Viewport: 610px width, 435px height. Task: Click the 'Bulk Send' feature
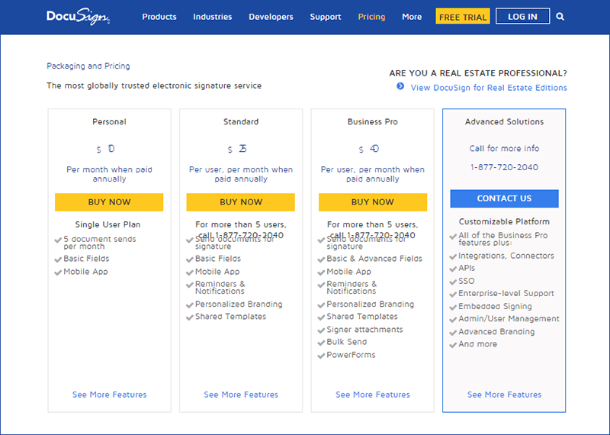(347, 342)
